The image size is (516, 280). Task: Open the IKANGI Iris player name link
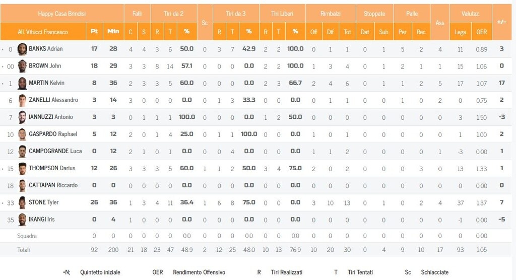[x=41, y=220]
